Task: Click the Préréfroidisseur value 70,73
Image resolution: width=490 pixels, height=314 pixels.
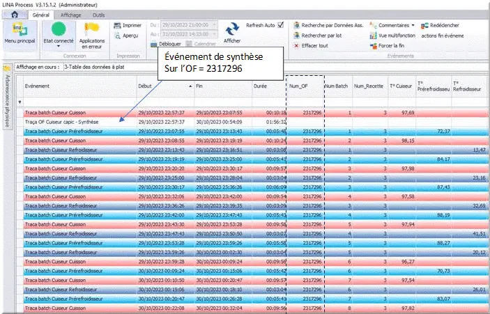Action: click(443, 271)
